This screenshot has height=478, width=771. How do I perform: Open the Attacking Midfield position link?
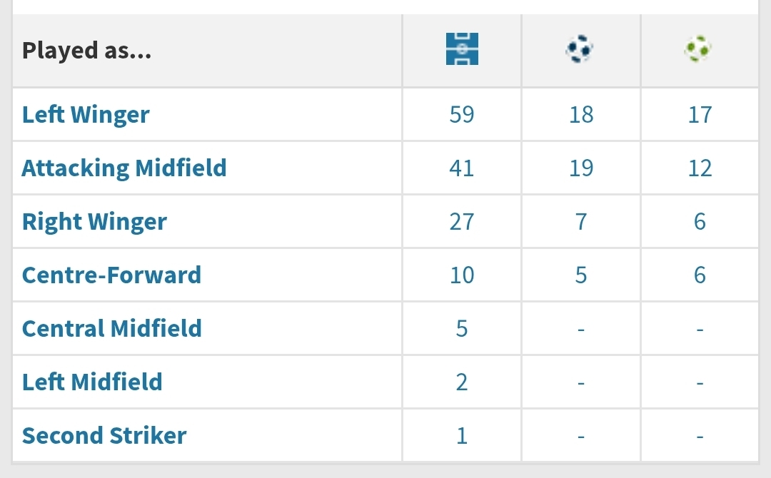(124, 168)
